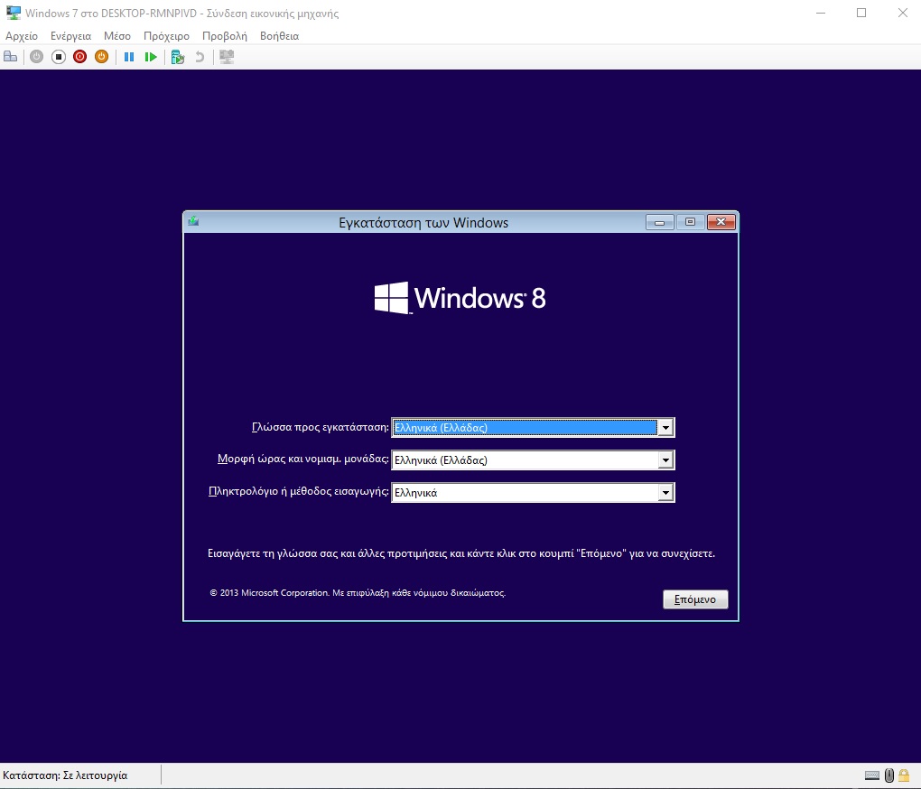Click the lock icon in status bar
The image size is (921, 789).
pyautogui.click(x=905, y=775)
